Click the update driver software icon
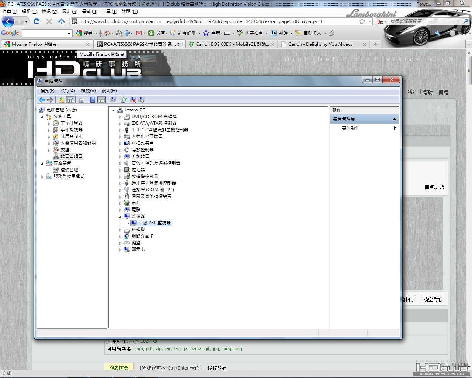472x378 pixels. (x=124, y=100)
